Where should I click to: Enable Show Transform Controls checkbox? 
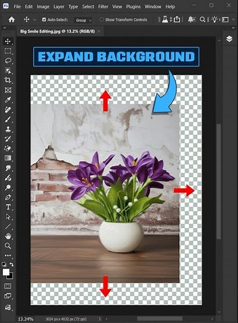102,20
